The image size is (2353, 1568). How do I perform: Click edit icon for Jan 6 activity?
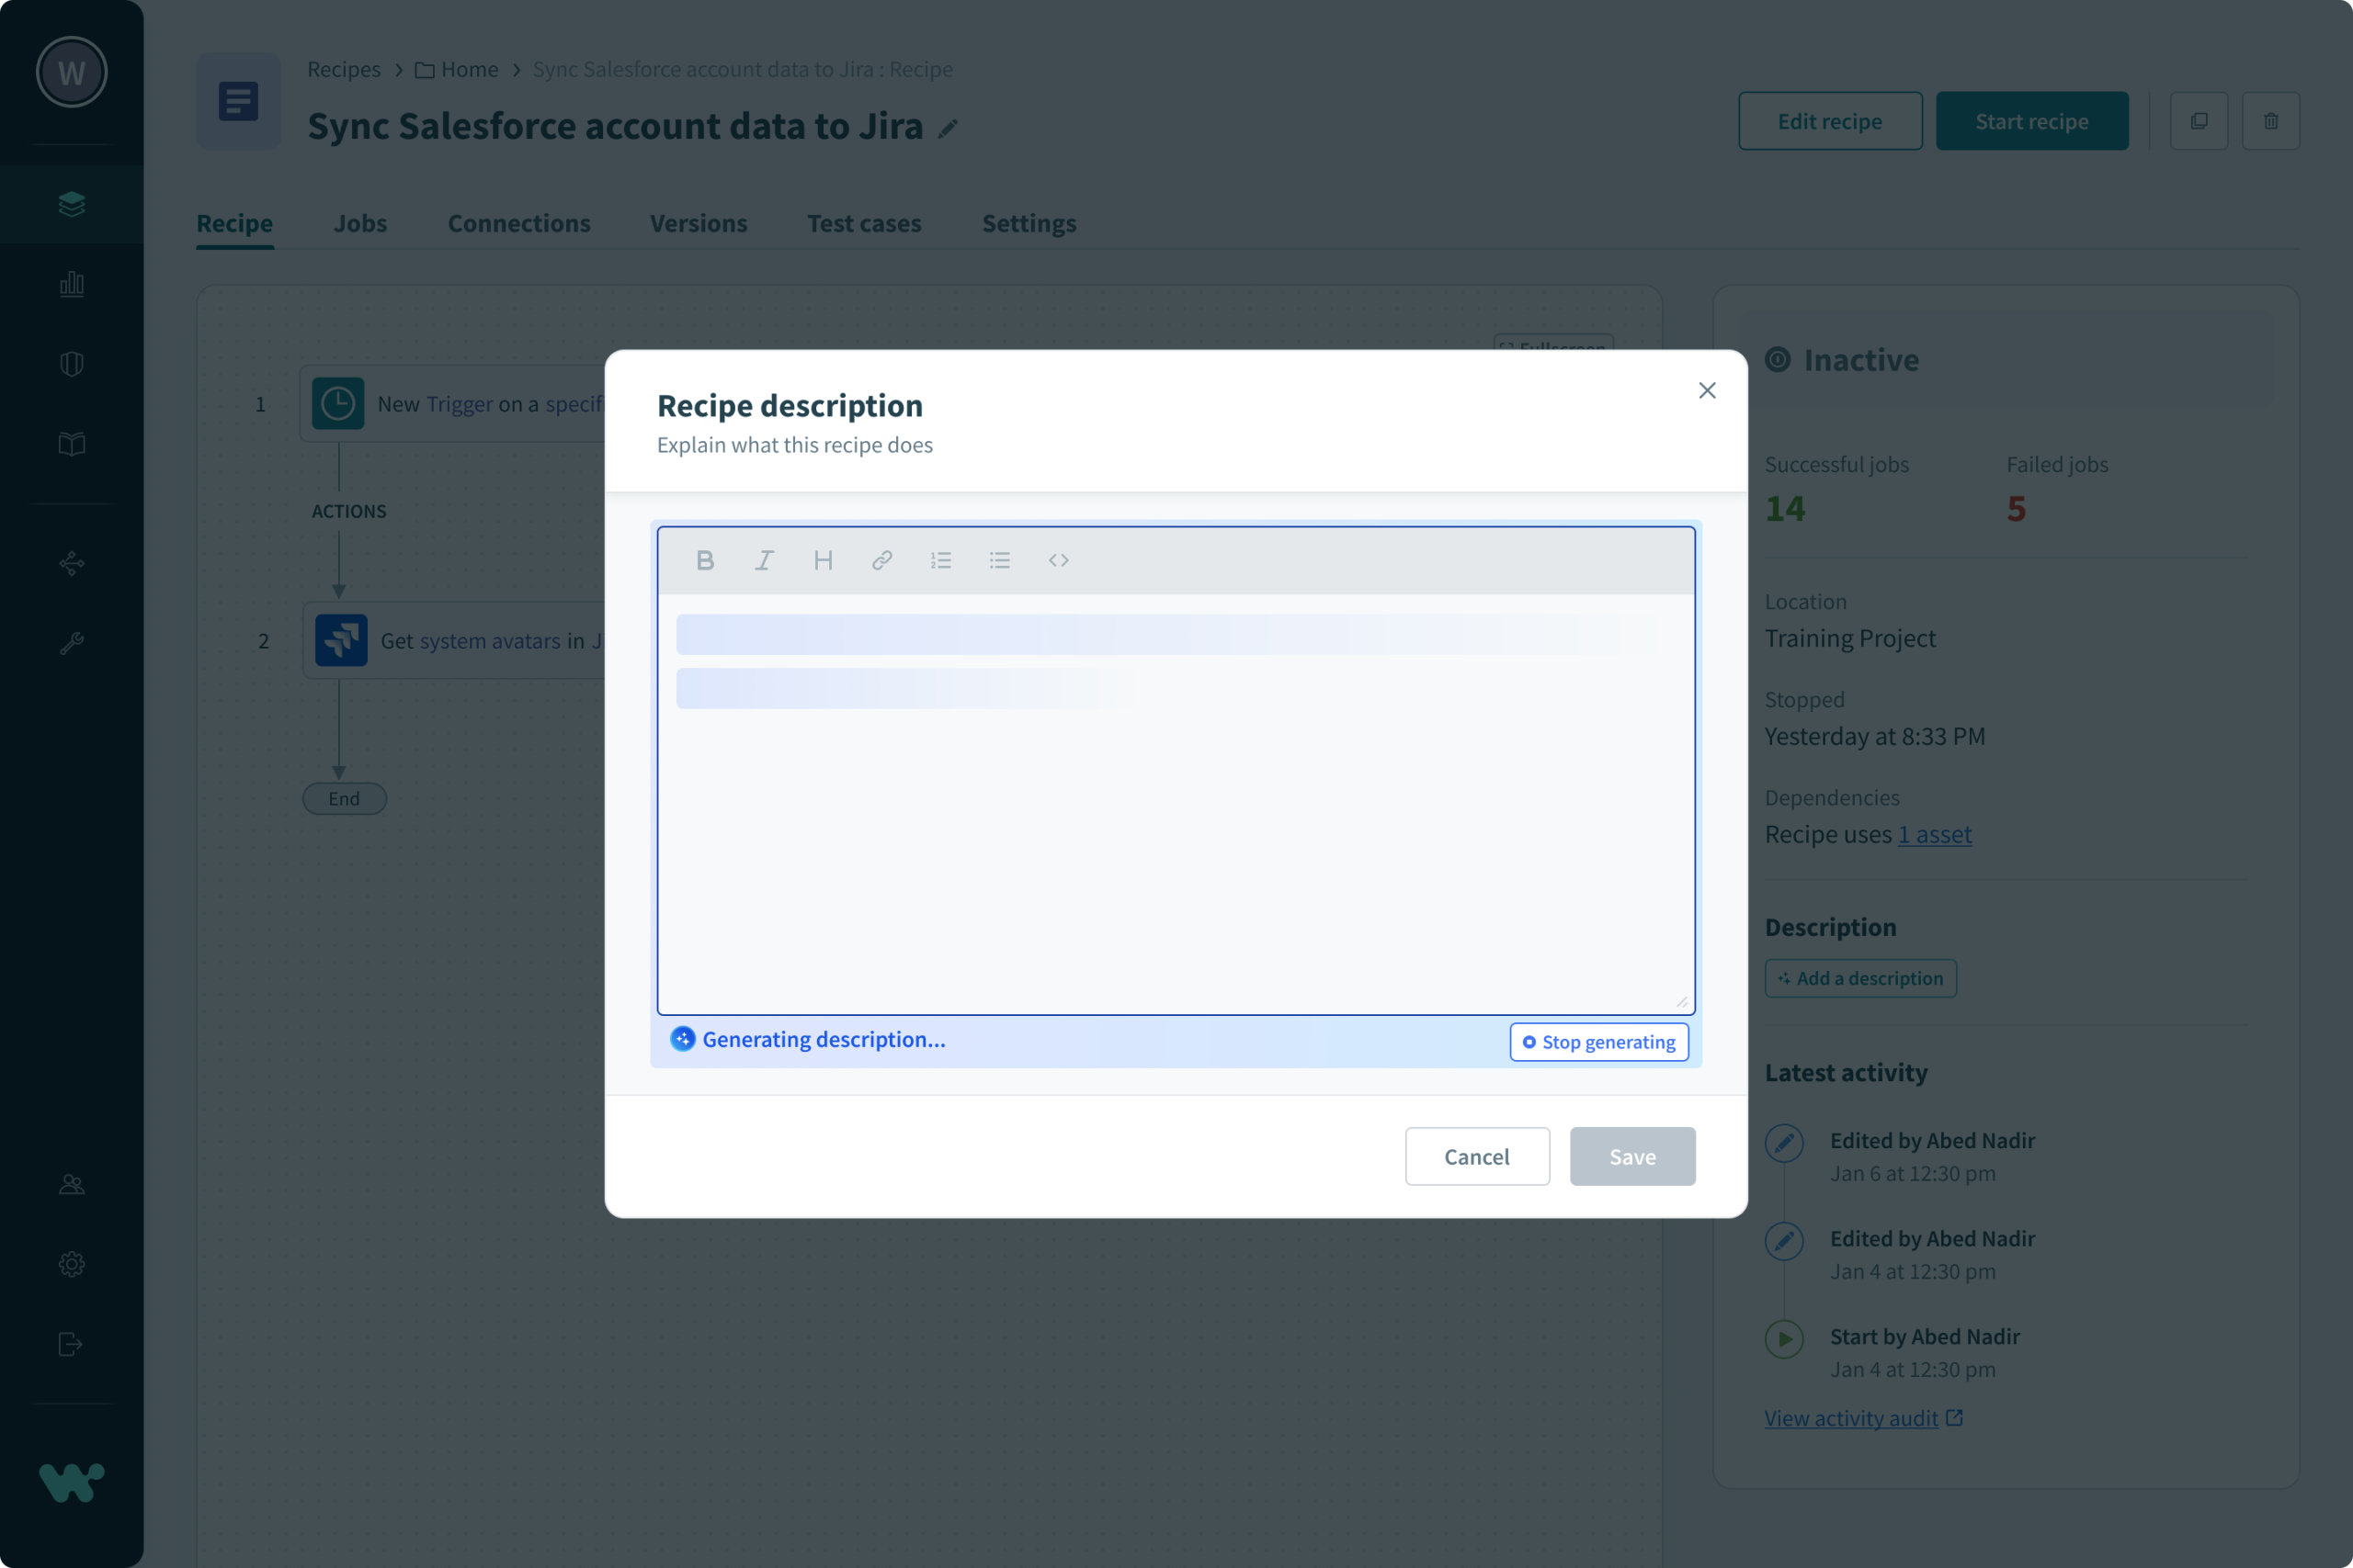click(1784, 1143)
